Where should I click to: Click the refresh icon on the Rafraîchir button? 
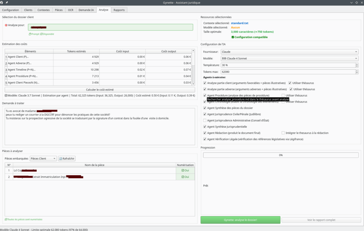coord(60,159)
